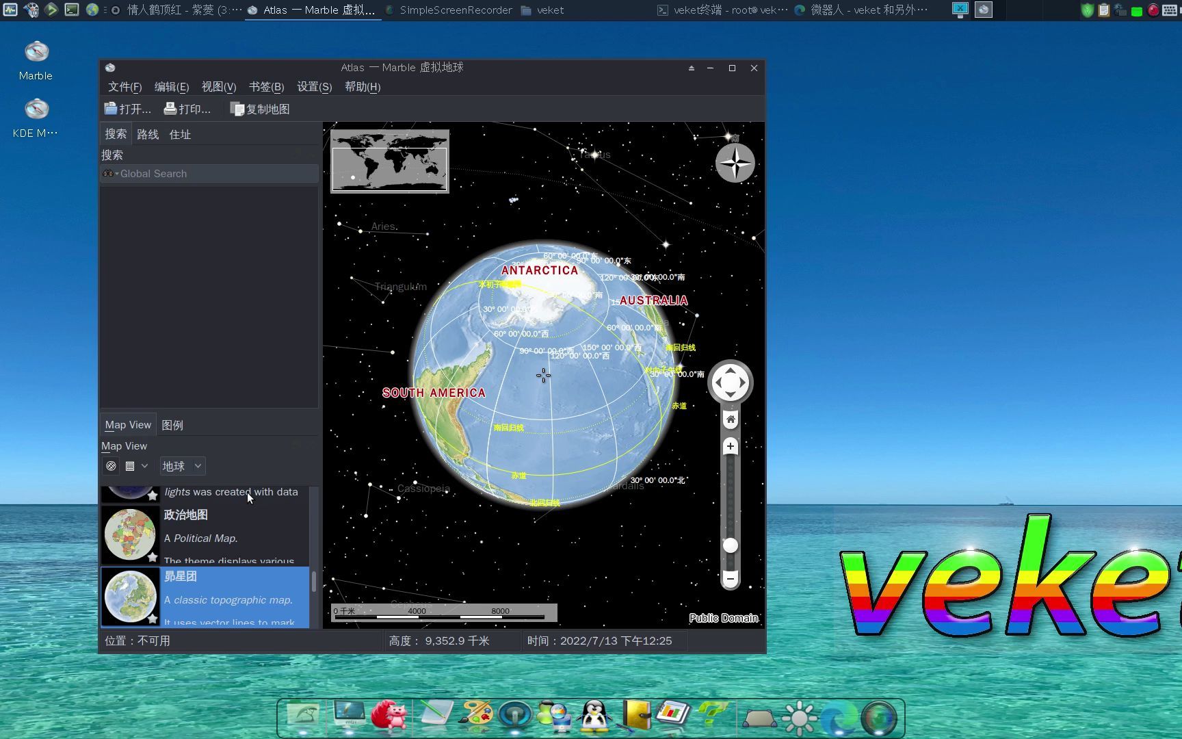Switch to the 住址 tab
The image size is (1182, 739).
click(180, 134)
